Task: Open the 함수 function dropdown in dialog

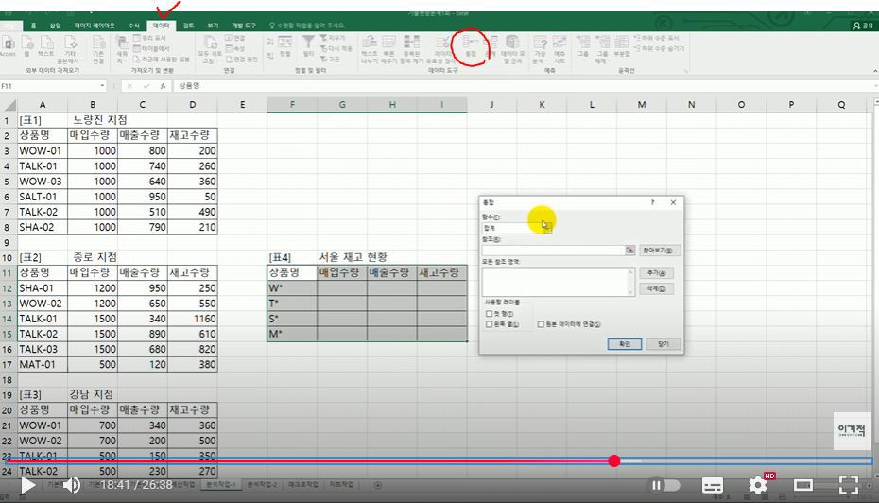Action: tap(546, 228)
